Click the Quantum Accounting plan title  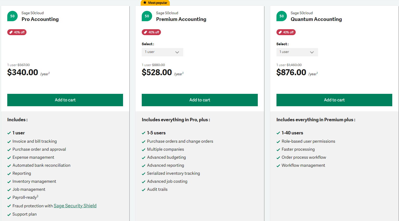point(316,19)
